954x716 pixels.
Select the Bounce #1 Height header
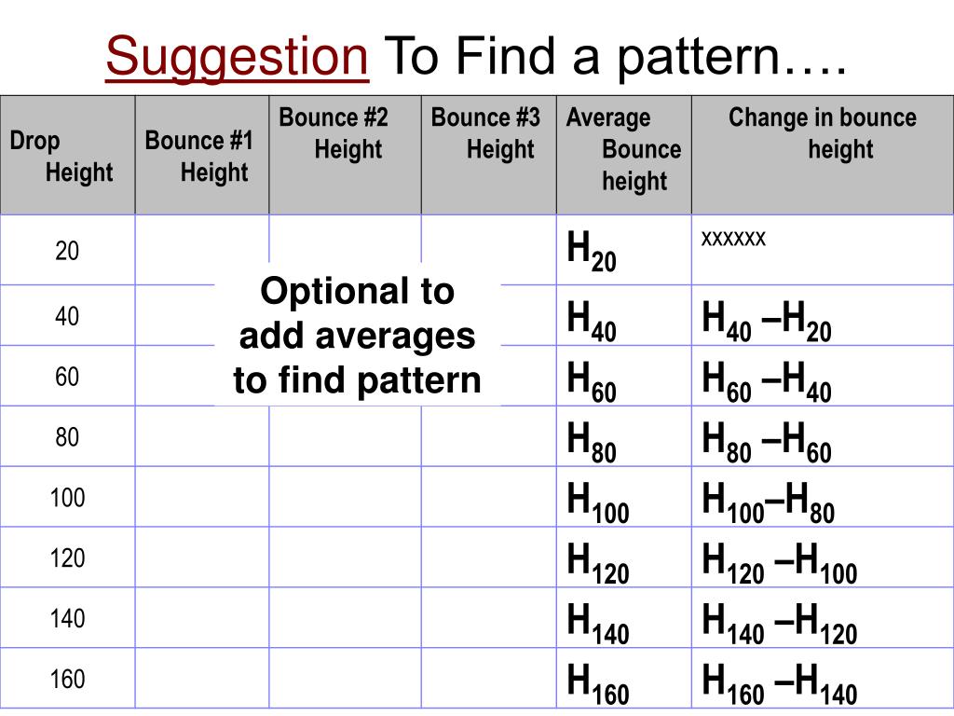(x=202, y=156)
